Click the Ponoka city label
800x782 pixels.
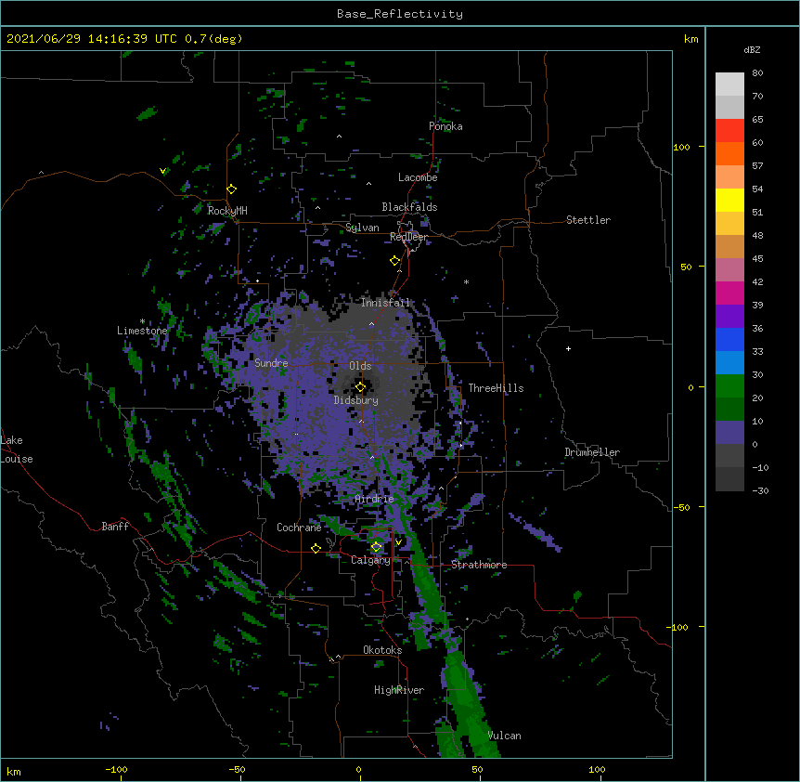click(445, 126)
